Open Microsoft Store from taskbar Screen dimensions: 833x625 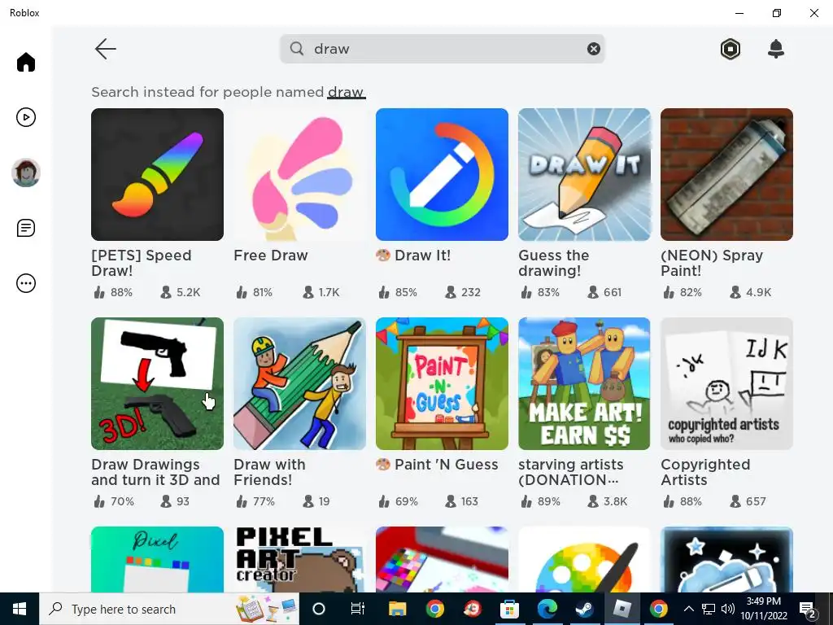pyautogui.click(x=509, y=609)
